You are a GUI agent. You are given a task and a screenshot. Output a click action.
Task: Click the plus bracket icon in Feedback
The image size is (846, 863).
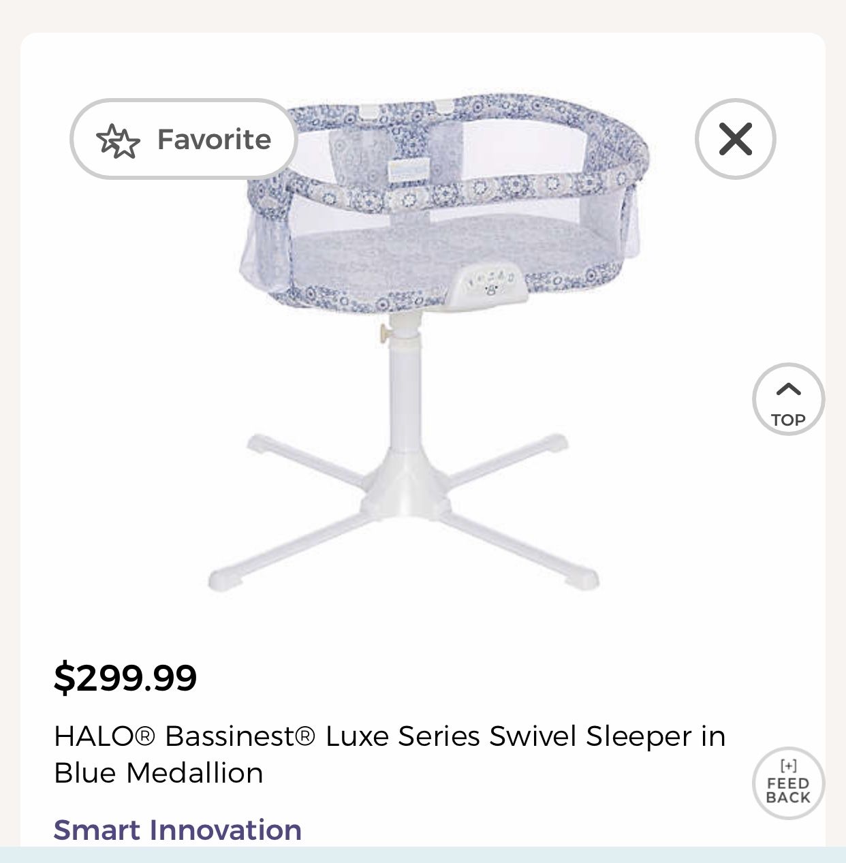point(788,766)
